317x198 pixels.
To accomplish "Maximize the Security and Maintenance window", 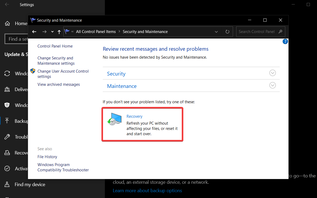I will click(265, 20).
